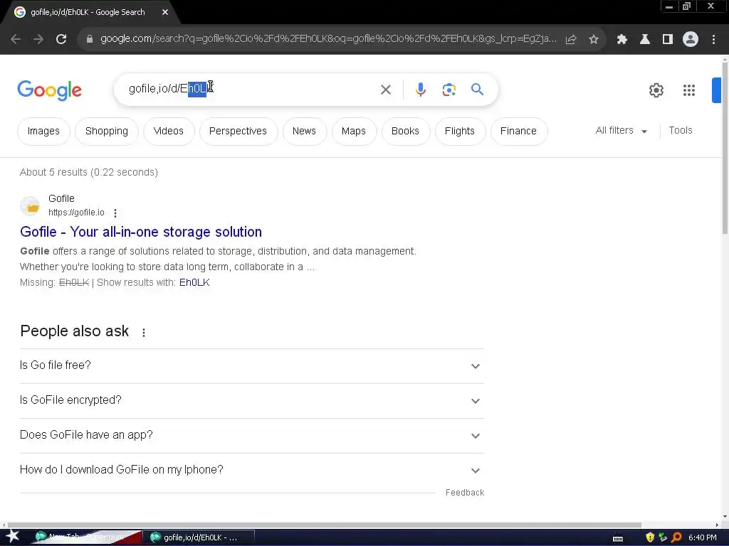Filter results by Perspectives

[238, 132]
